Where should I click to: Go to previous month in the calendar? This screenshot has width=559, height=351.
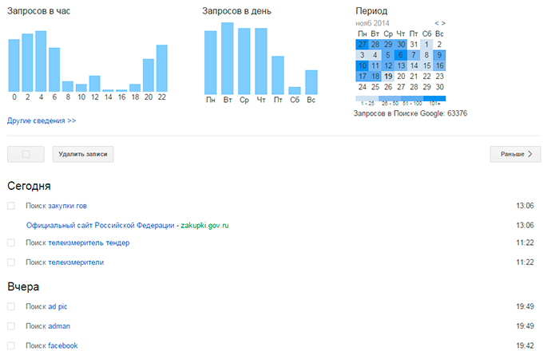coord(437,23)
